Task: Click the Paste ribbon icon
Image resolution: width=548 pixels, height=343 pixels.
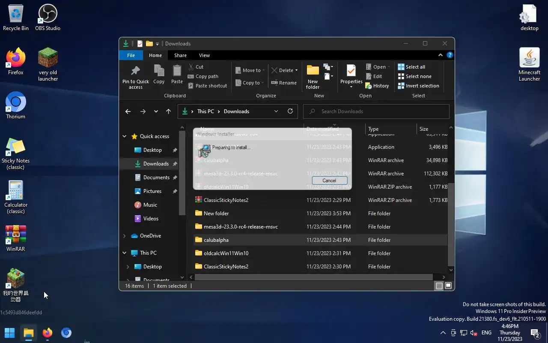Action: pos(177,75)
